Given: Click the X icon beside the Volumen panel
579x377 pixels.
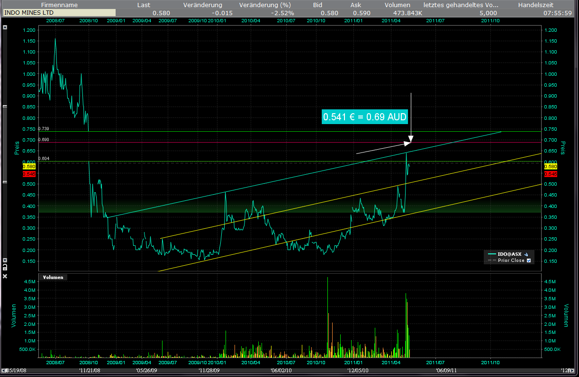Looking at the screenshot, I should pyautogui.click(x=5, y=276).
